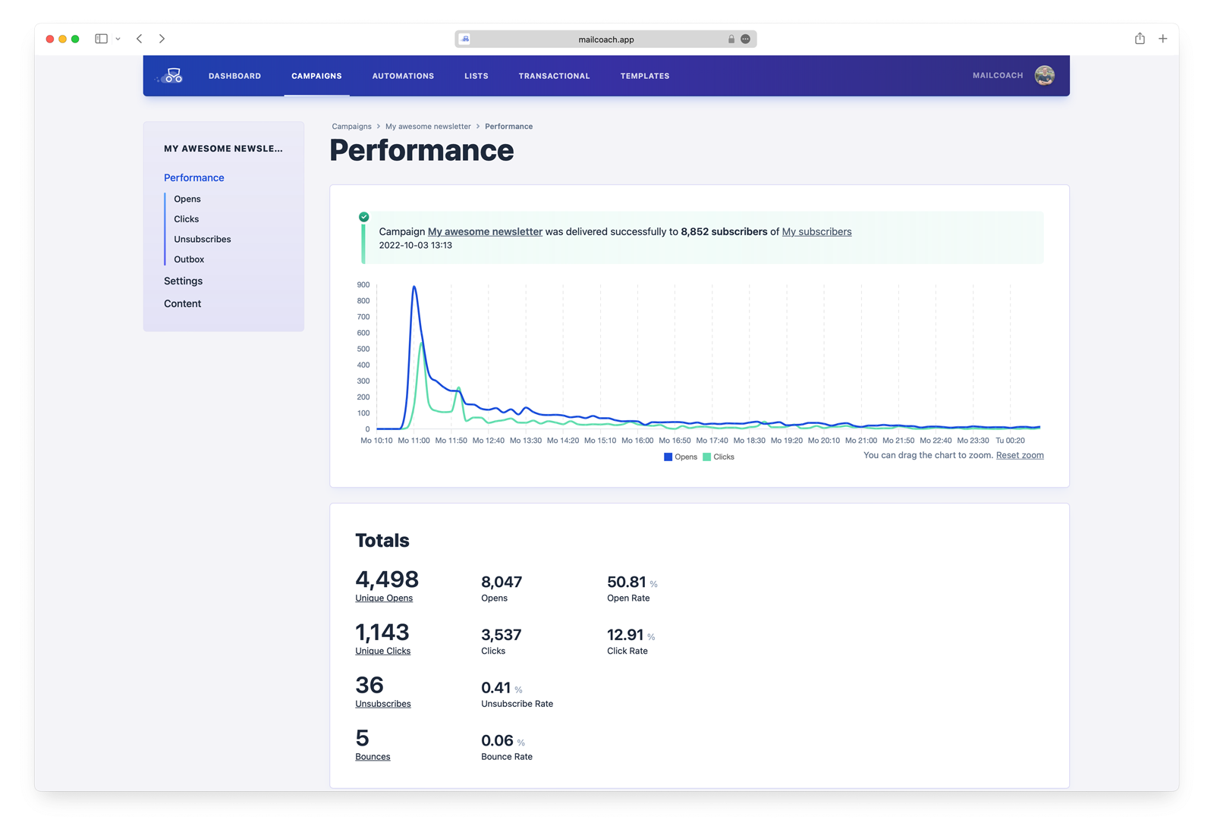
Task: Open the Lists nav item
Action: pyautogui.click(x=476, y=76)
